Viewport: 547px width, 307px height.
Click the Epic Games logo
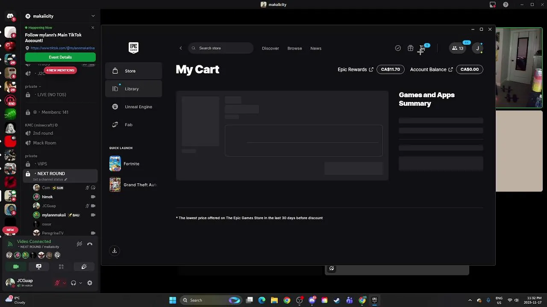[x=133, y=48]
